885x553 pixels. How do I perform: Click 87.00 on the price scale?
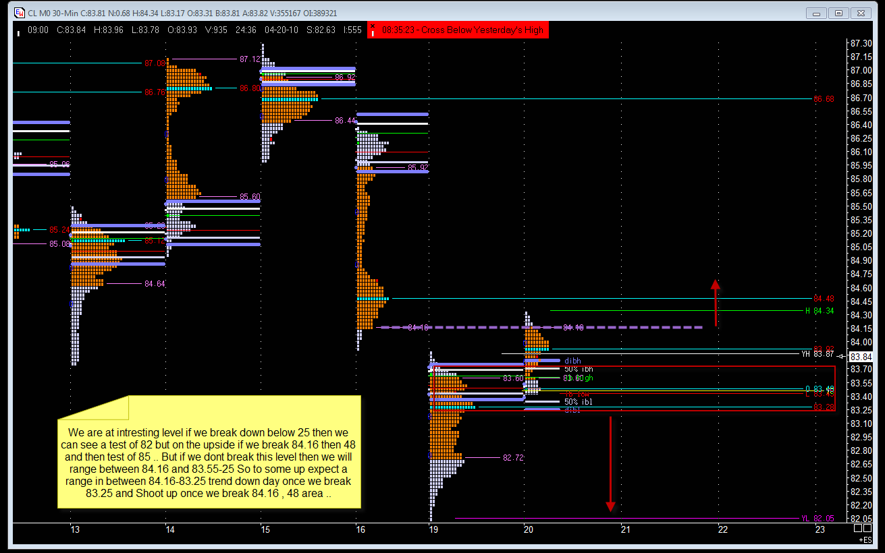[x=861, y=70]
